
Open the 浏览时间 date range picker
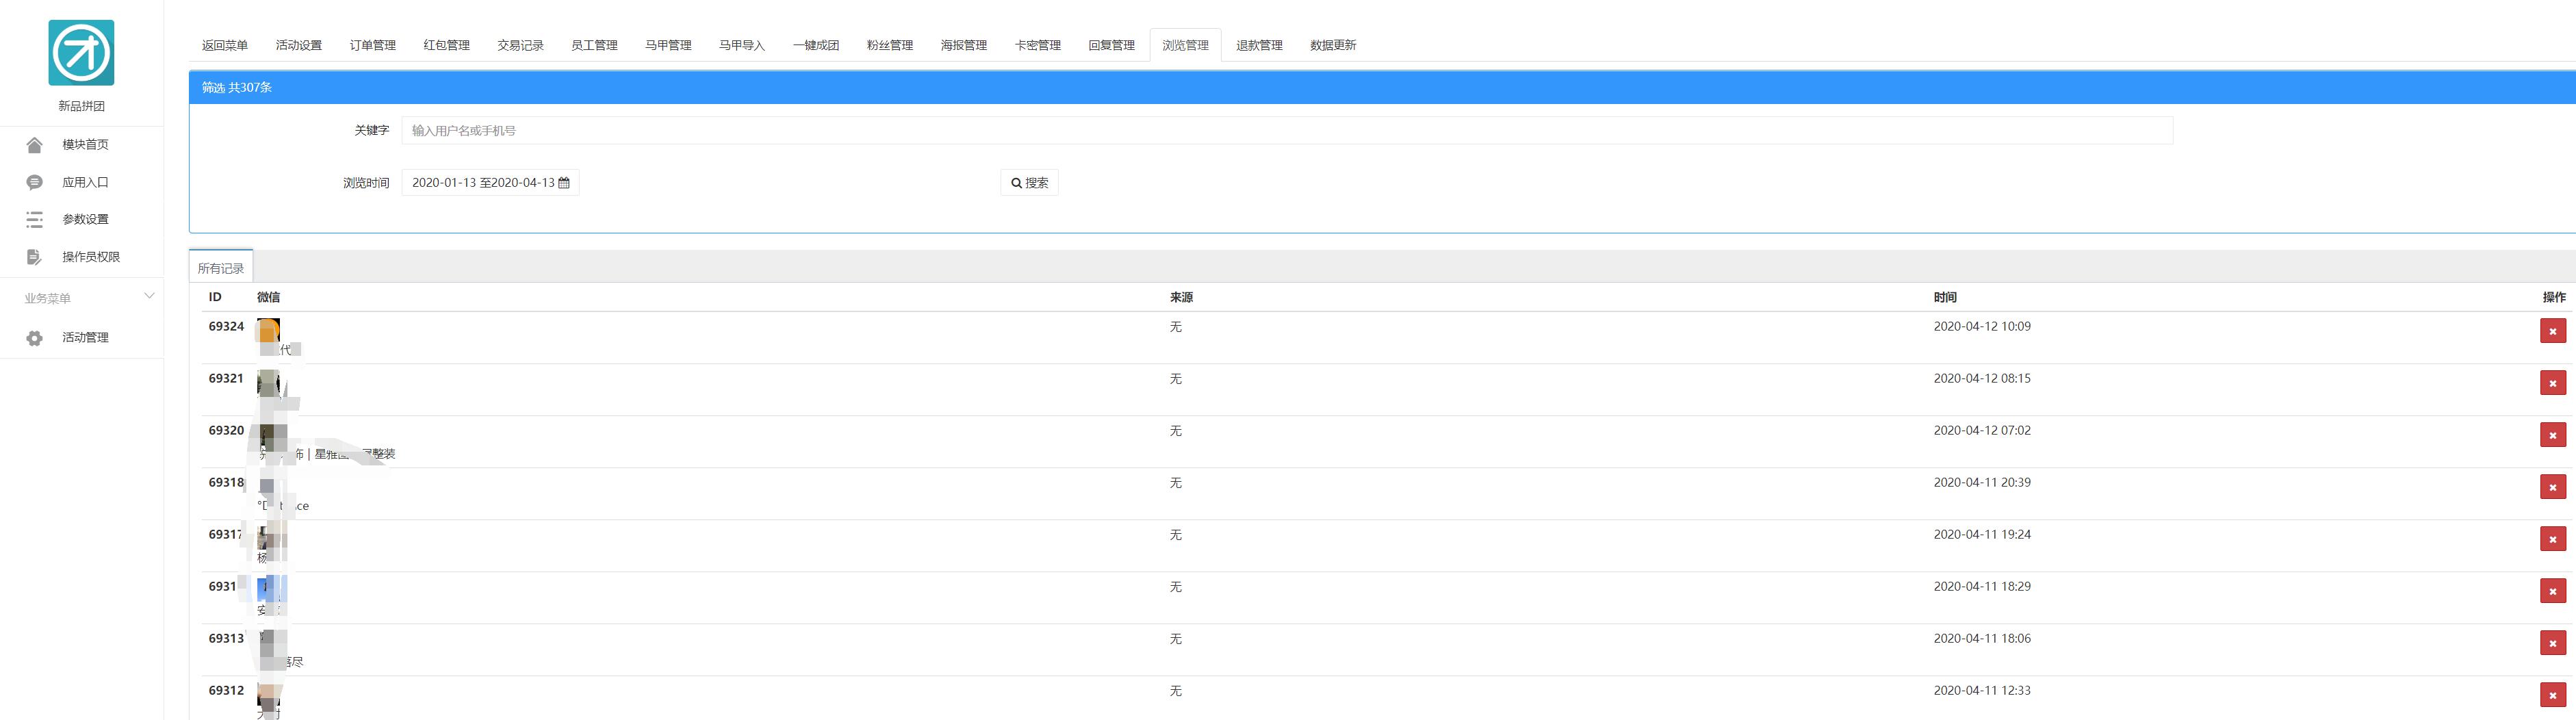coord(490,183)
